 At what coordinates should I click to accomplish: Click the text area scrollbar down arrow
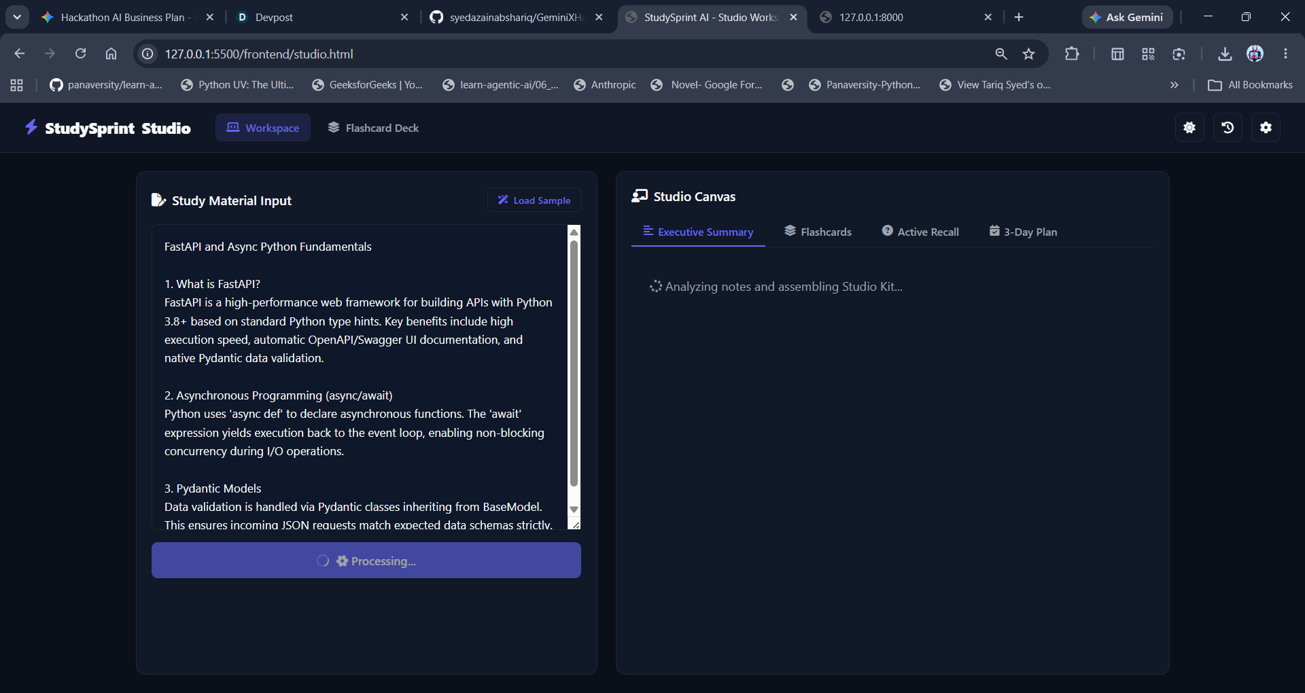(x=574, y=510)
